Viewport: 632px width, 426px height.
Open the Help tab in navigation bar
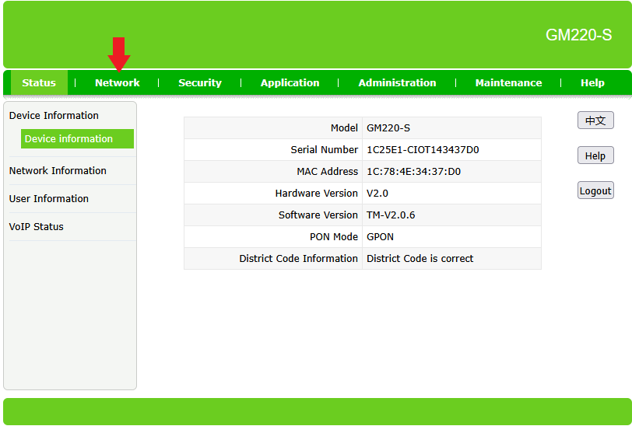pyautogui.click(x=592, y=82)
